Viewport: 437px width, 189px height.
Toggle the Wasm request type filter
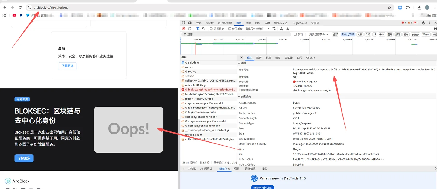pyautogui.click(x=426, y=34)
